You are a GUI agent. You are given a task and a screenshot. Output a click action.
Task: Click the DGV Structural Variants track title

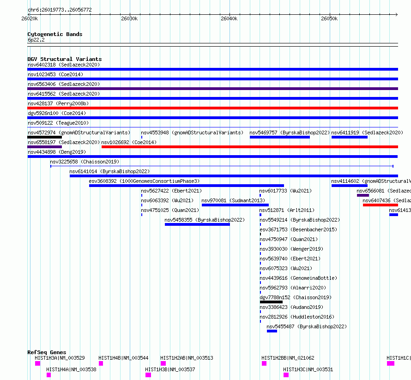pyautogui.click(x=65, y=59)
